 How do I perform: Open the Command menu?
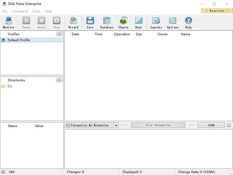pyautogui.click(x=20, y=11)
